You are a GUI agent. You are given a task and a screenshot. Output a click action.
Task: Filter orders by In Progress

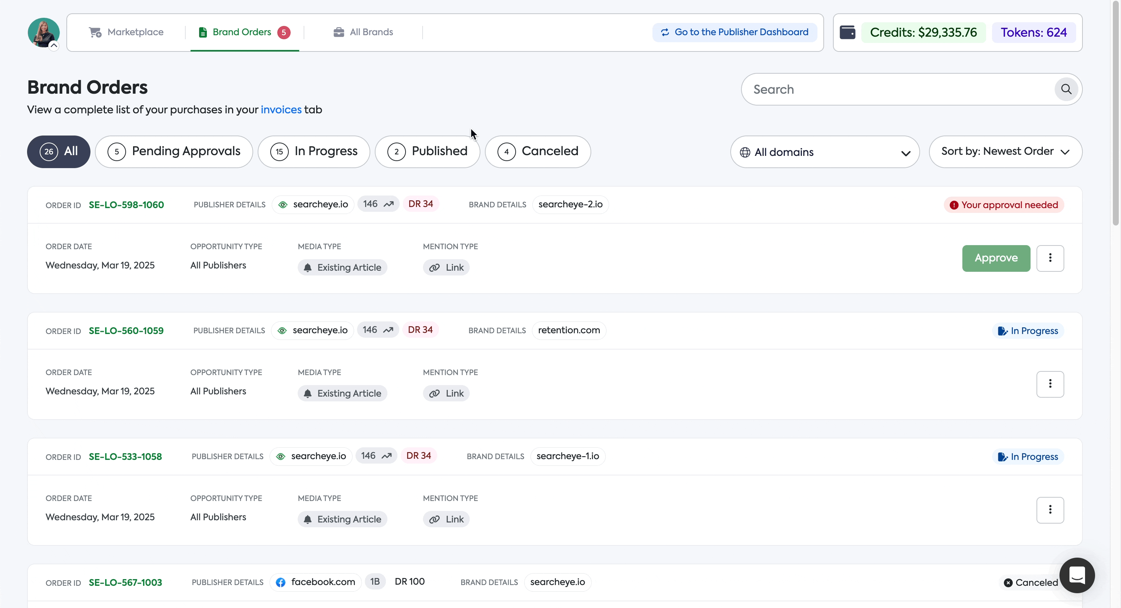(x=313, y=151)
